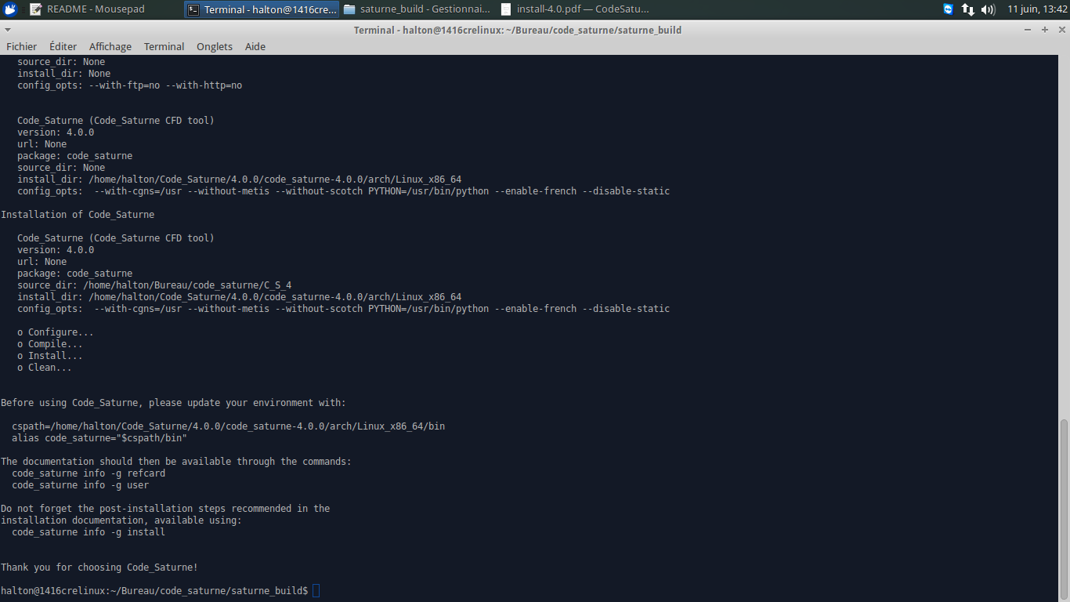This screenshot has height=602, width=1070.
Task: Open the clock showing 11 juin, 13:42
Action: click(x=1037, y=9)
